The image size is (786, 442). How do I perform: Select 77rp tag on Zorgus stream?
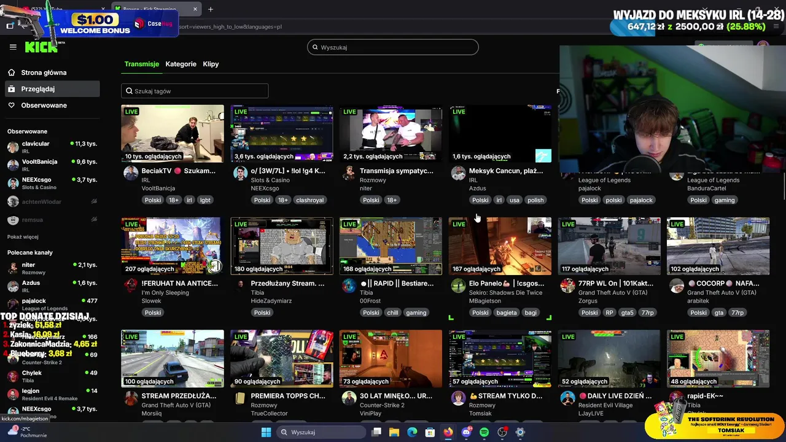[647, 312]
